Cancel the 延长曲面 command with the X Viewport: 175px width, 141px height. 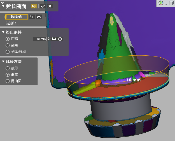[50, 6]
